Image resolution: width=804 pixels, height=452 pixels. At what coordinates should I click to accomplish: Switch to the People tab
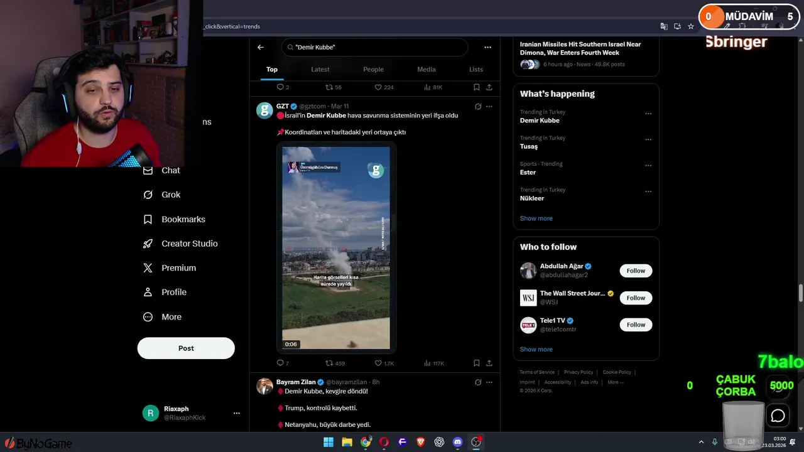[x=373, y=69]
